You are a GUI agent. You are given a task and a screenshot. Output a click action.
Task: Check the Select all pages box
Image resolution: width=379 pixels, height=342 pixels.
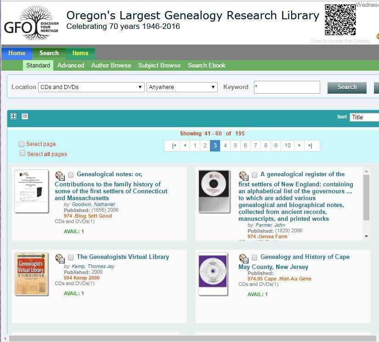point(22,154)
